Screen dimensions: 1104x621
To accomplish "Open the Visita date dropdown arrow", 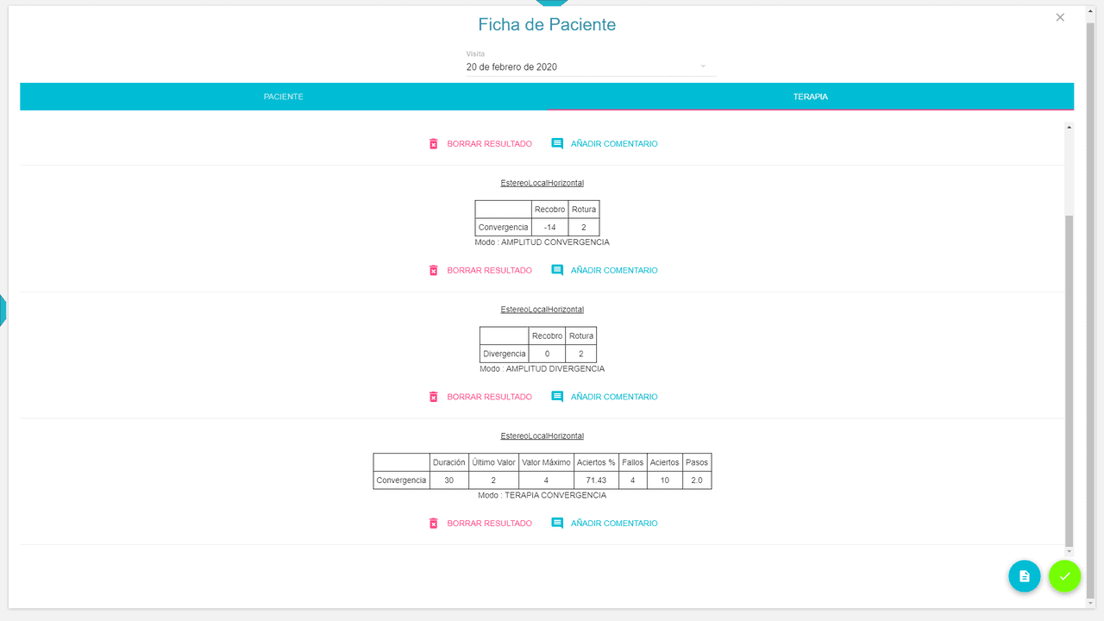I will (x=703, y=67).
